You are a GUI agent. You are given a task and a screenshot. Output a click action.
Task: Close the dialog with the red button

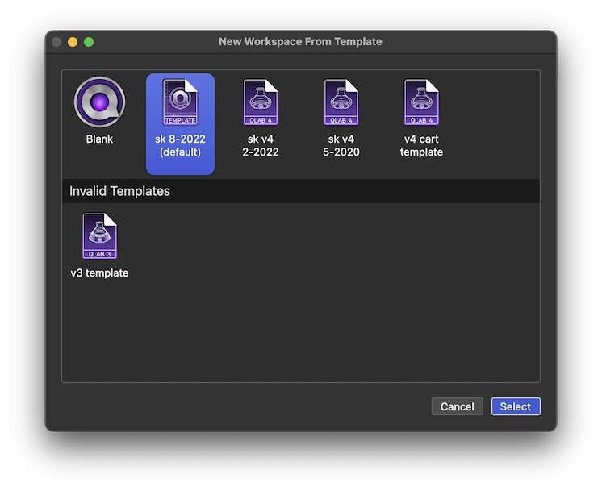[56, 42]
